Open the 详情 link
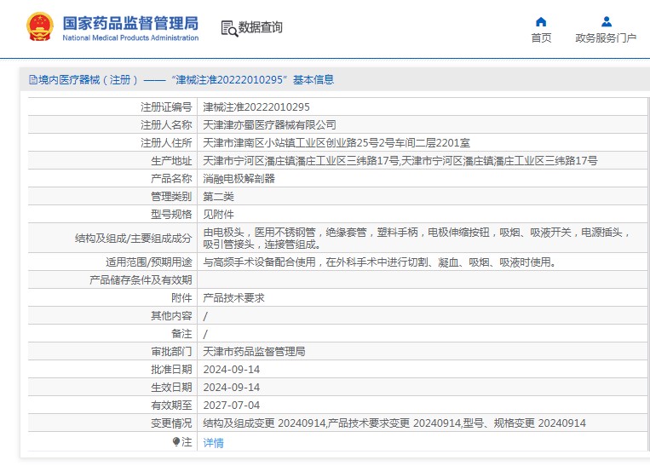This screenshot has width=650, height=466. pyautogui.click(x=213, y=443)
